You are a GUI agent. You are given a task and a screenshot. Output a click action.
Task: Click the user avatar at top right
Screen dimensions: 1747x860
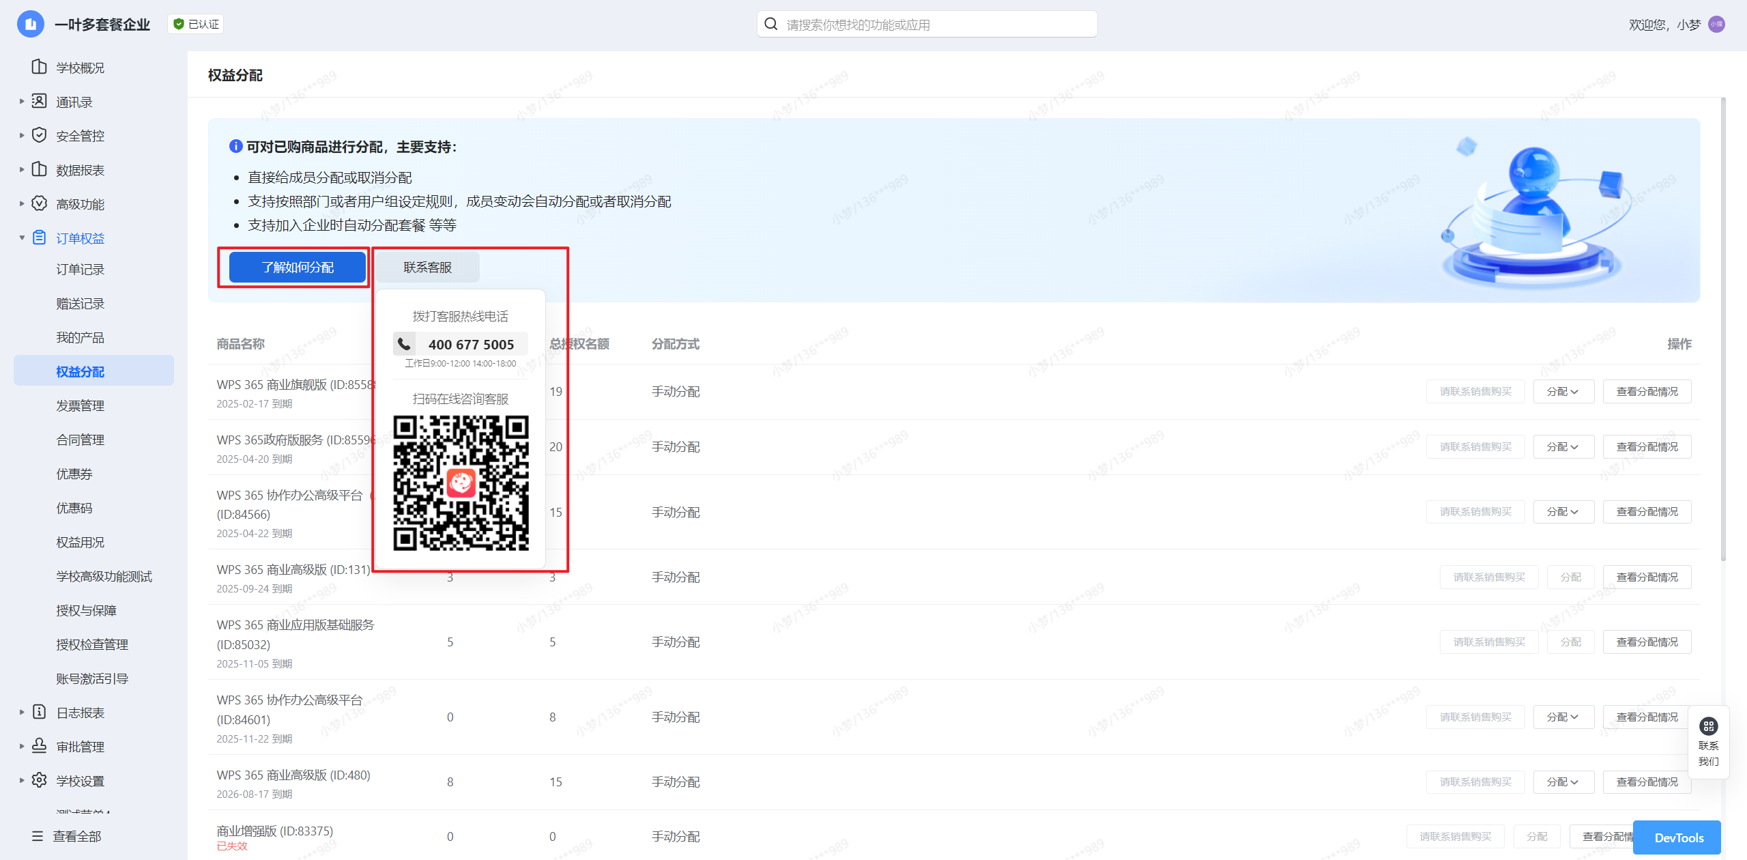1716,25
